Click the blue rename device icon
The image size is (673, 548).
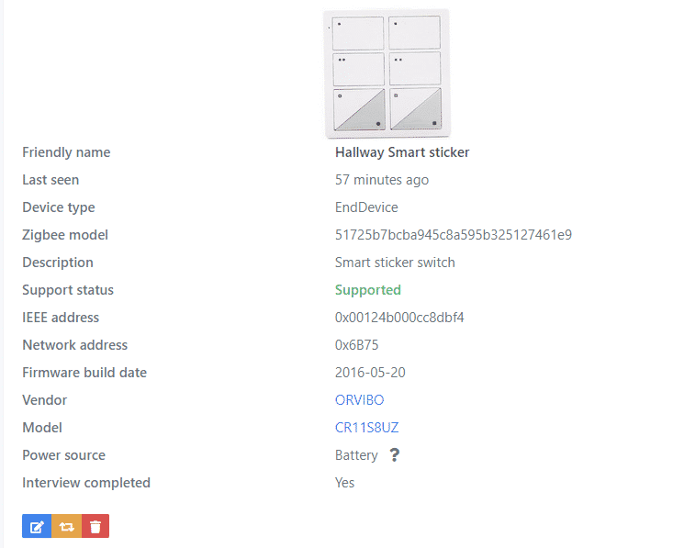(x=37, y=526)
